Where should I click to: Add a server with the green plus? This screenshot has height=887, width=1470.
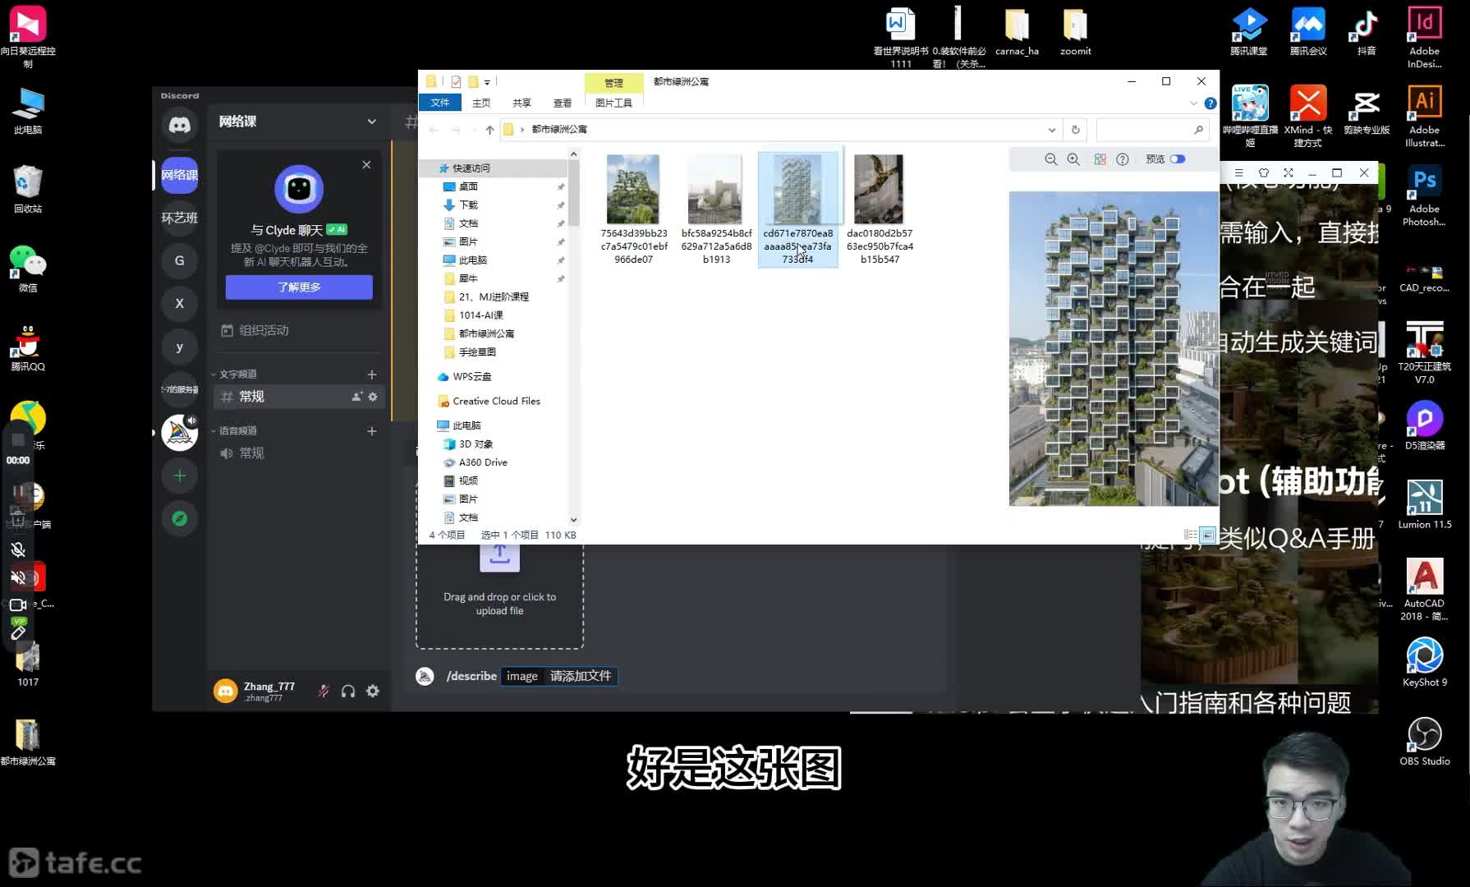pos(179,476)
